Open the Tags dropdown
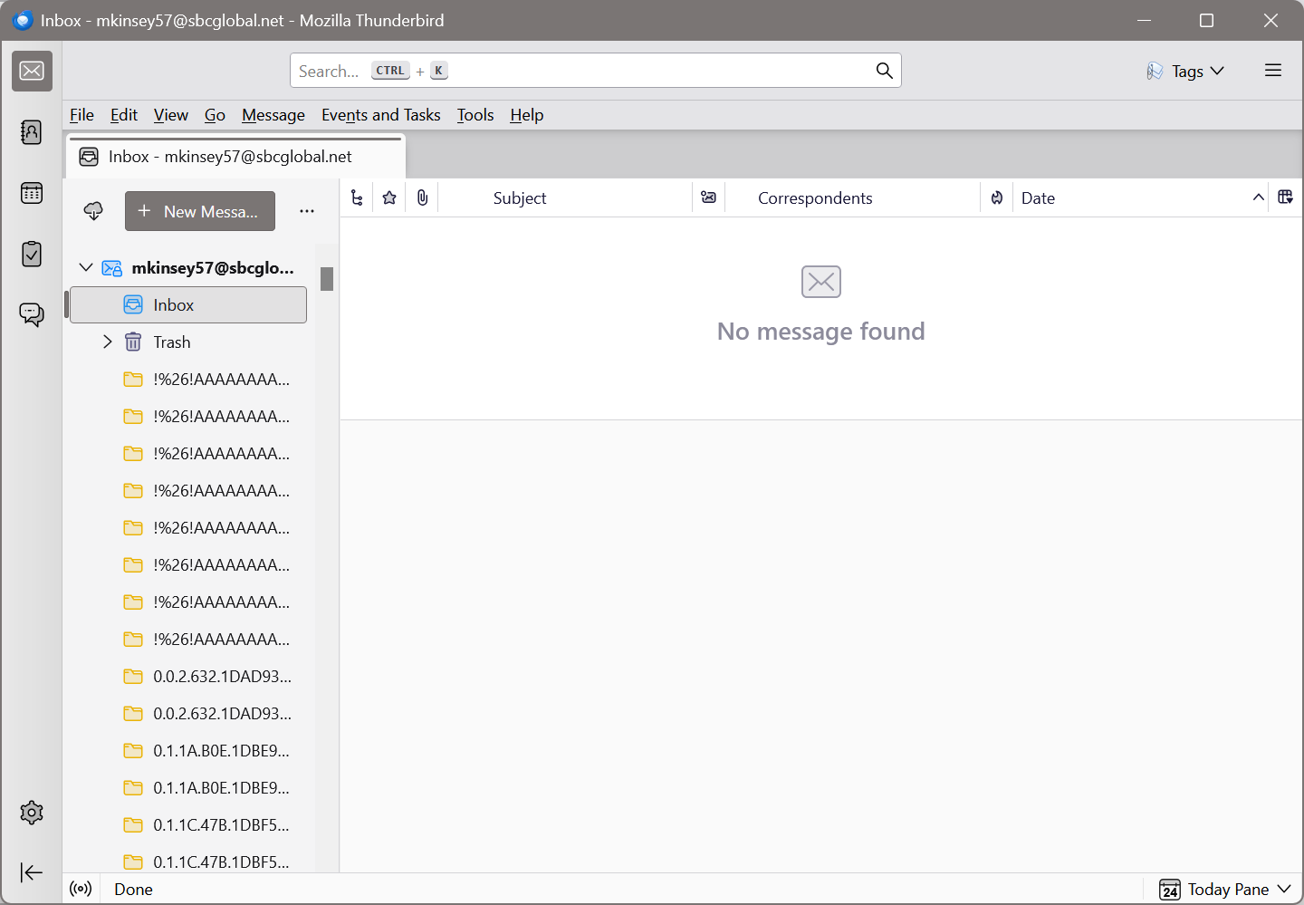The width and height of the screenshot is (1304, 905). [1185, 71]
